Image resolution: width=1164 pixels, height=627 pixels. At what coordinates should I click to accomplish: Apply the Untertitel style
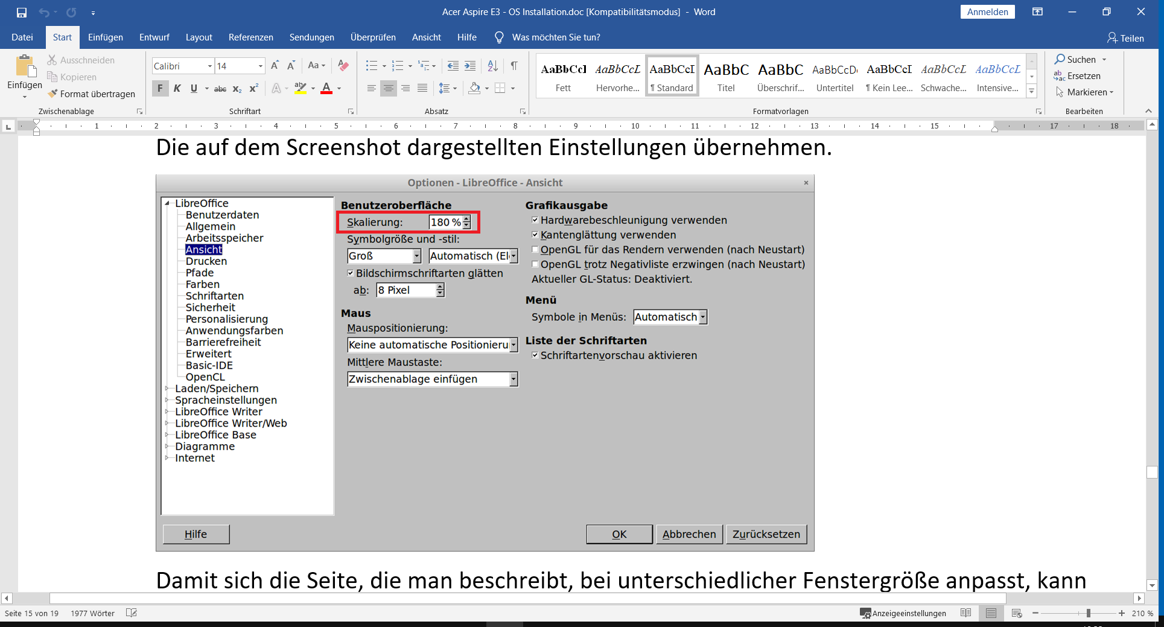[x=835, y=77]
